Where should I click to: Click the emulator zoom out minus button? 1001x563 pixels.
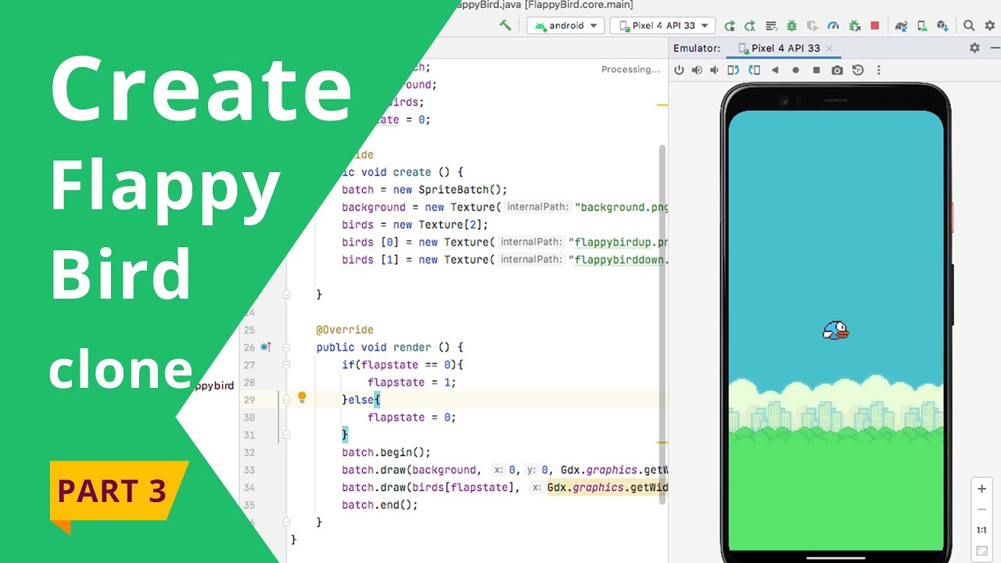pos(981,510)
